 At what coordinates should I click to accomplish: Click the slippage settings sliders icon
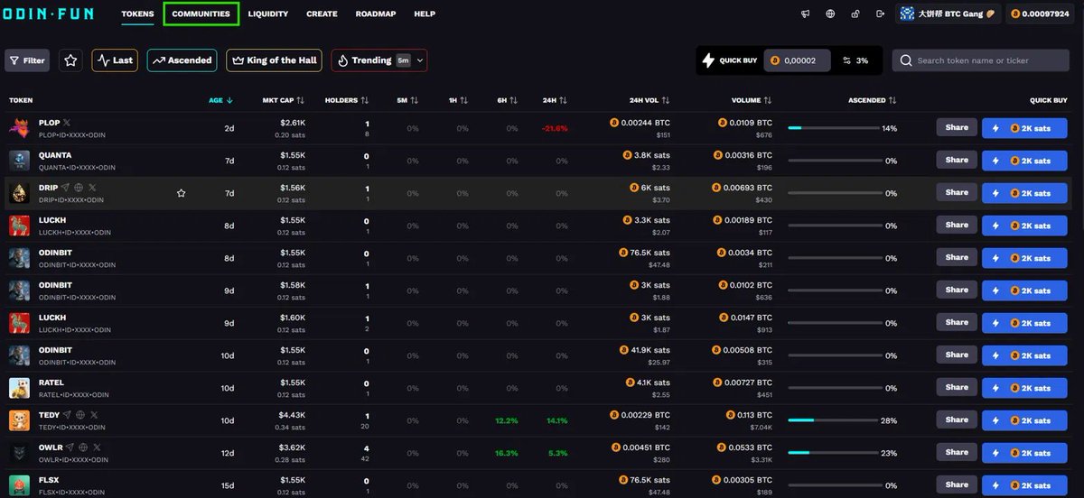[846, 60]
